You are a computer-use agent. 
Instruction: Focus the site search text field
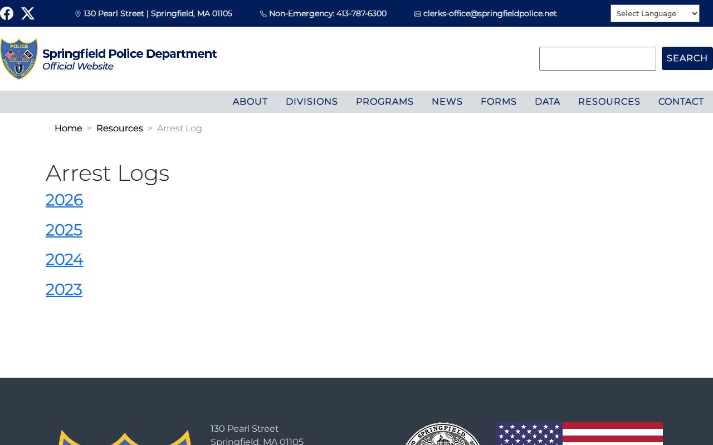[x=598, y=58]
